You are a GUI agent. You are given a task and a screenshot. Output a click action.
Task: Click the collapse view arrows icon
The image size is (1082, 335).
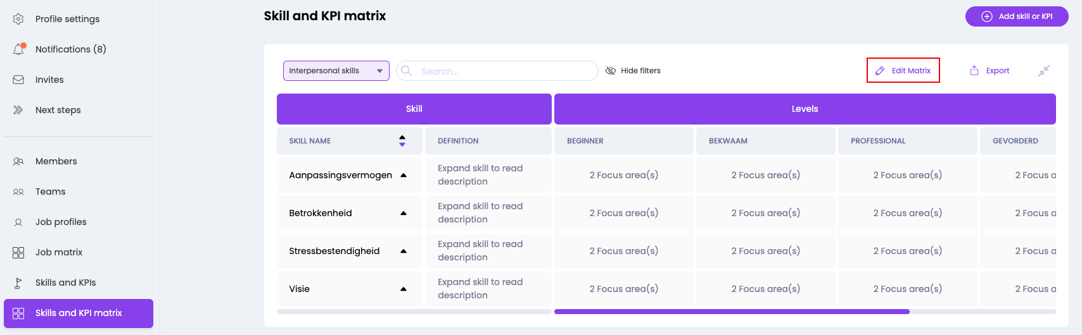click(x=1043, y=71)
